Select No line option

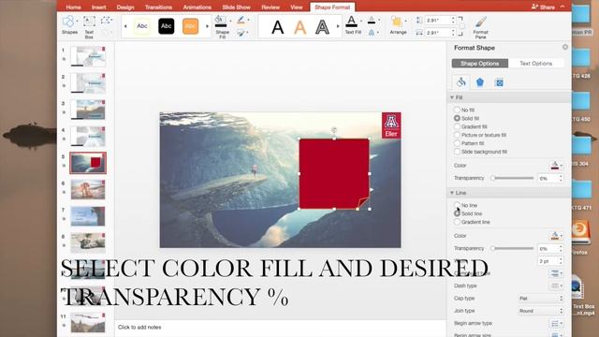click(x=457, y=205)
